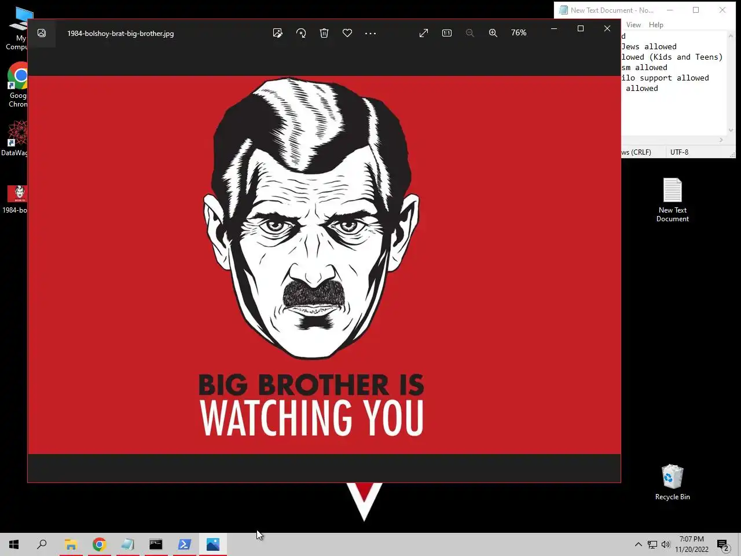Open the clock showing 7:07 PM
The height and width of the screenshot is (556, 741).
click(692, 544)
